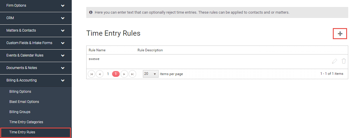Click the CRM menu label
This screenshot has height=138, width=352.
(10, 18)
